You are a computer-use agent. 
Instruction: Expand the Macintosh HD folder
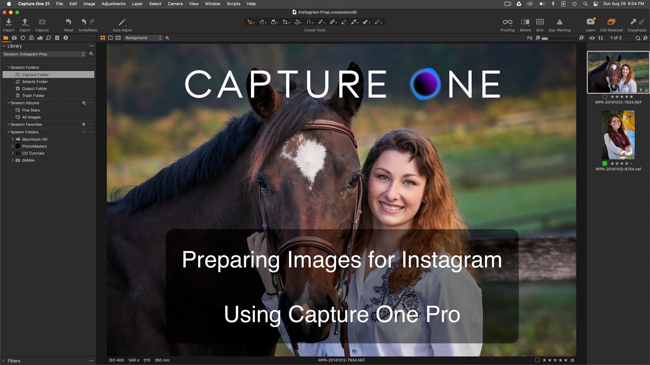13,139
